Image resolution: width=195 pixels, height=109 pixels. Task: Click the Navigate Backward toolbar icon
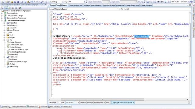(41, 2)
